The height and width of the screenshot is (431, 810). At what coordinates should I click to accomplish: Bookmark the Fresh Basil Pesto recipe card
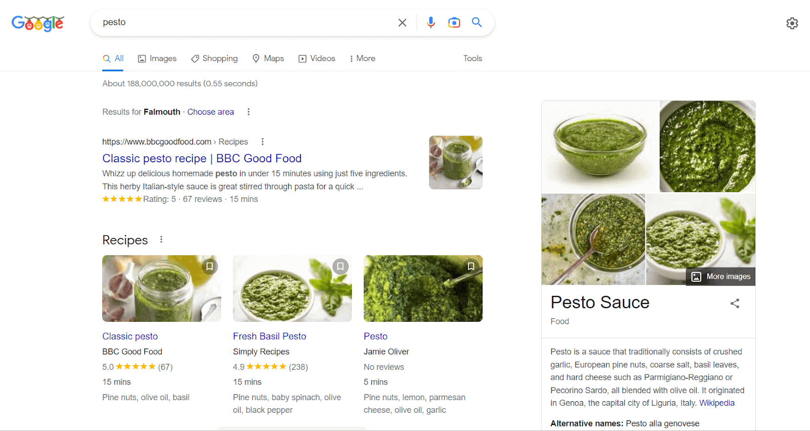[x=340, y=266]
